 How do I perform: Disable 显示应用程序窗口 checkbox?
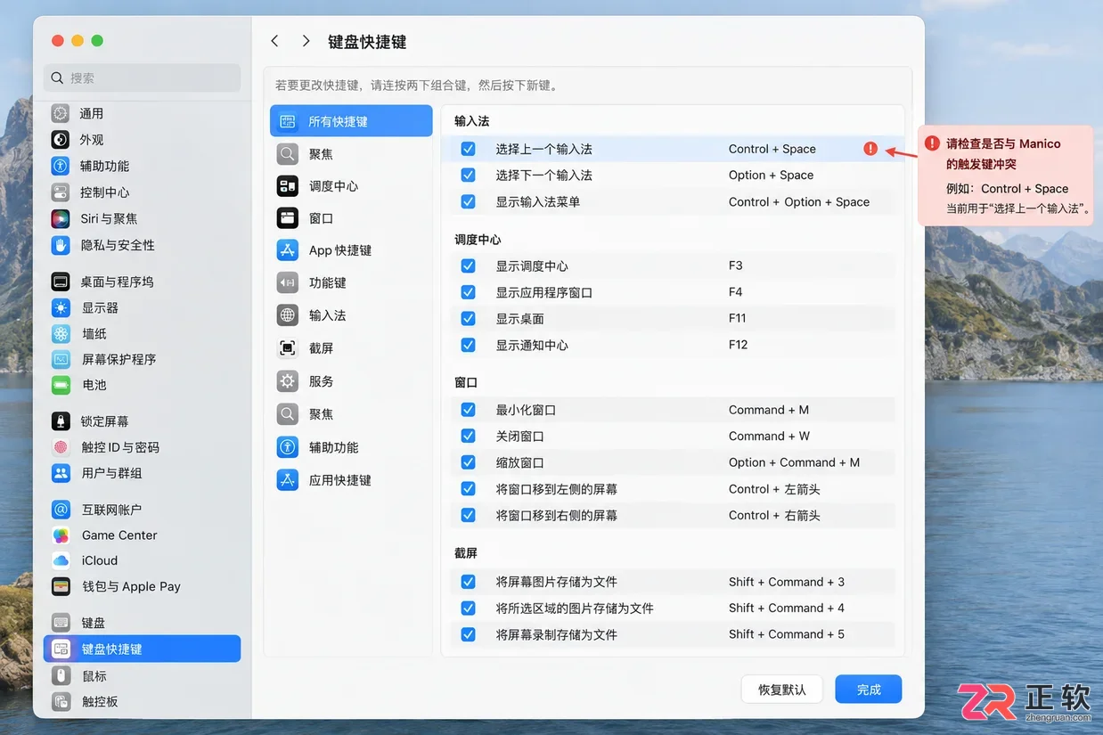[468, 292]
